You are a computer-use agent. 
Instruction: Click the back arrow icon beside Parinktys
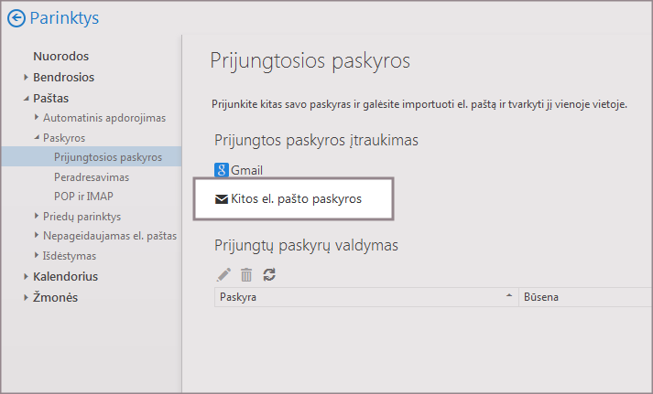(x=16, y=17)
